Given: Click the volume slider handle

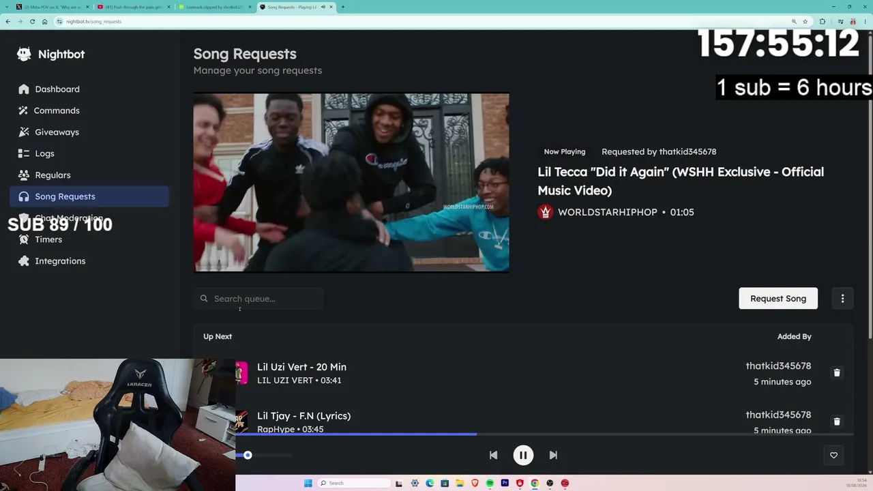Looking at the screenshot, I should (248, 455).
